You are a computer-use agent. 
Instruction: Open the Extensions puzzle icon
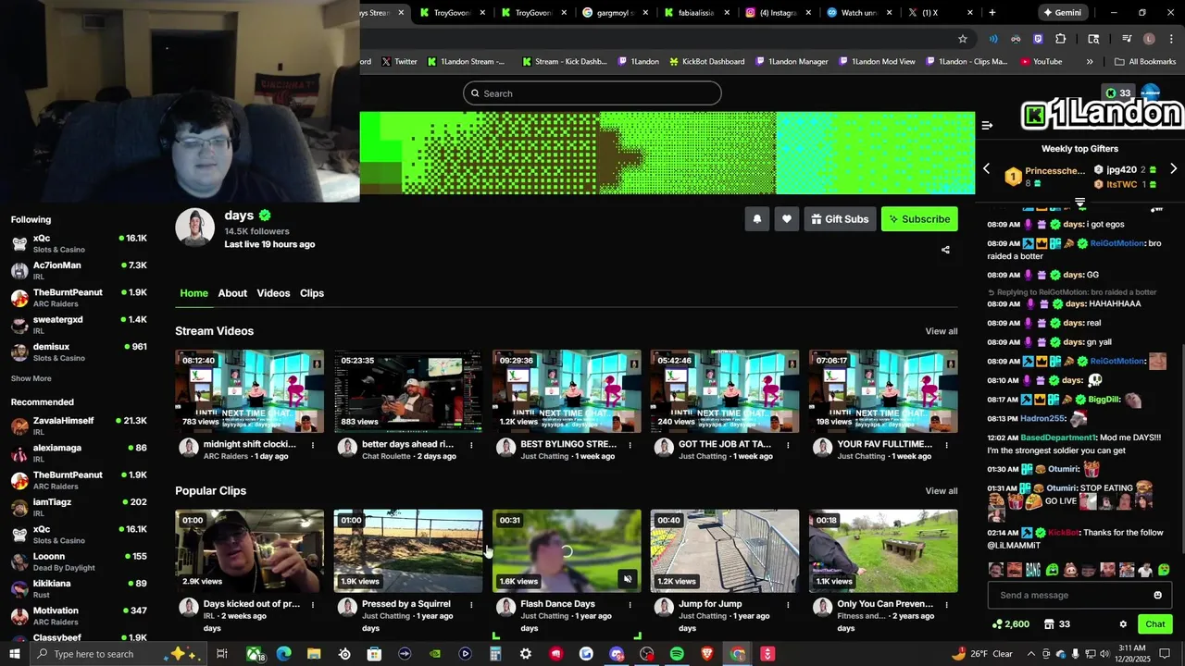(1061, 39)
